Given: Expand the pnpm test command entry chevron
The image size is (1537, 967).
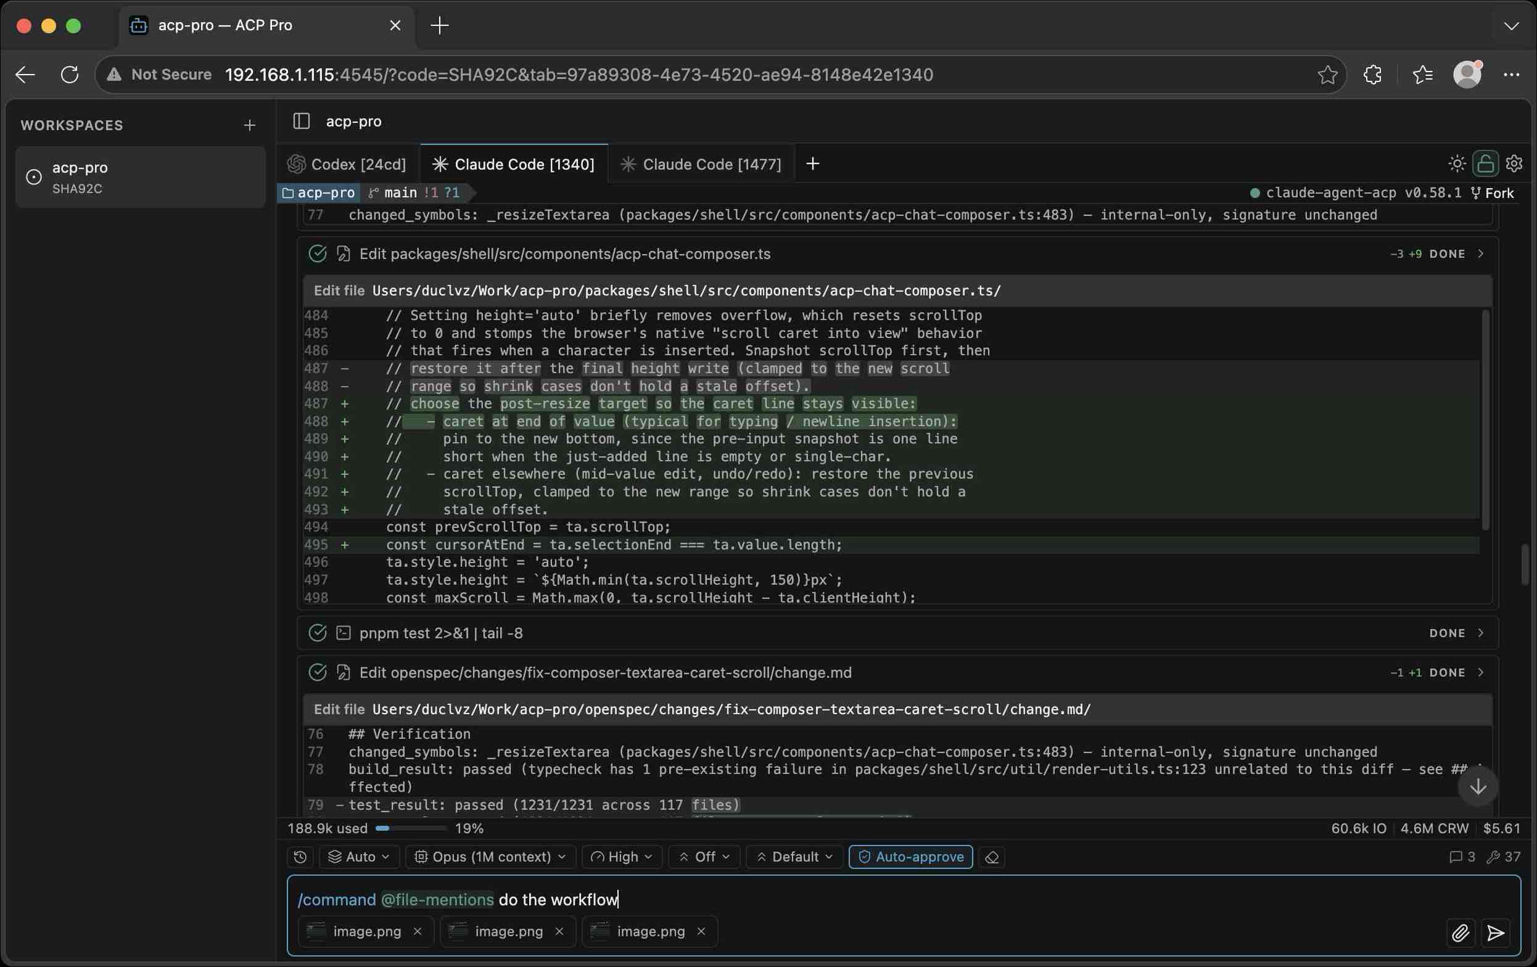Looking at the screenshot, I should 1481,633.
